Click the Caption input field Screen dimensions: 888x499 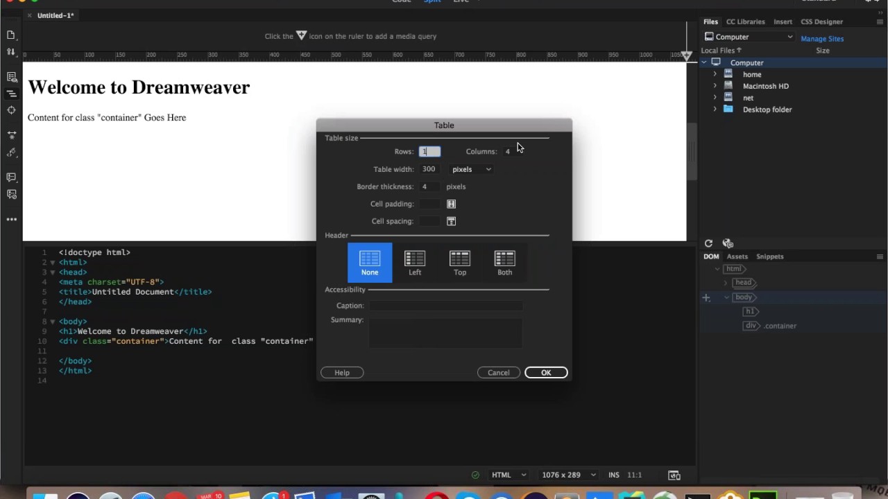point(445,306)
